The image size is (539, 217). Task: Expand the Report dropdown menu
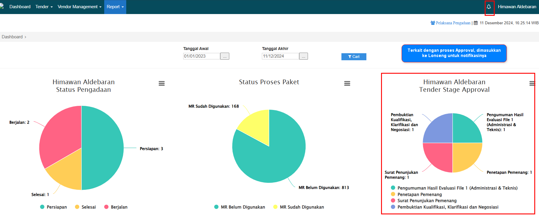115,7
